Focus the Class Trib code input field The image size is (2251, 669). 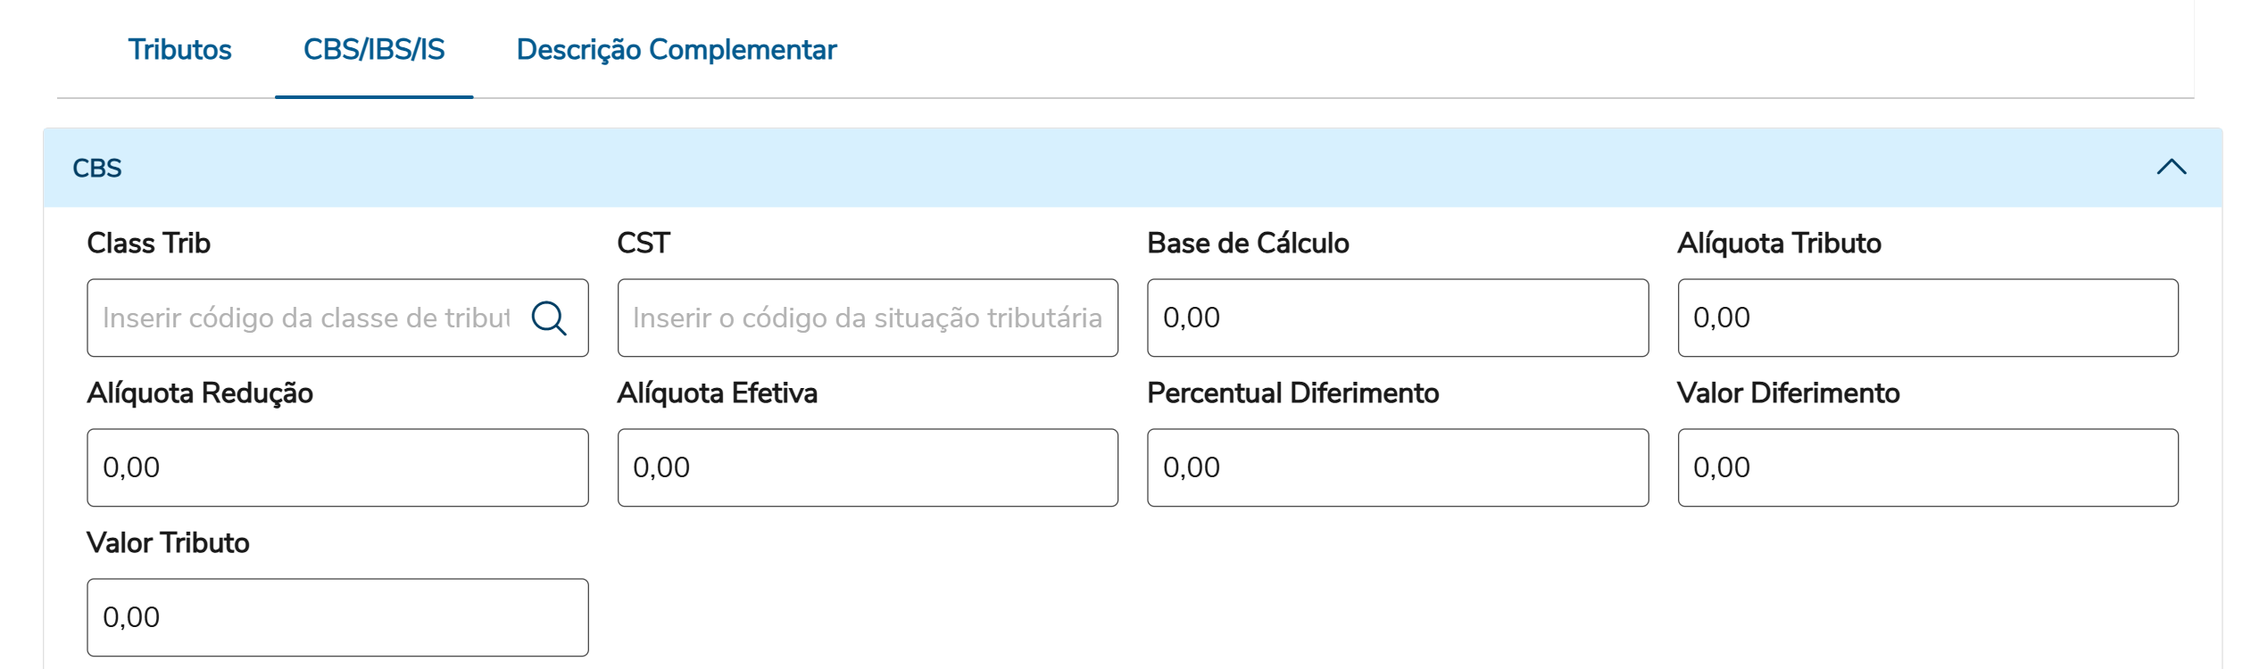pyautogui.click(x=305, y=318)
